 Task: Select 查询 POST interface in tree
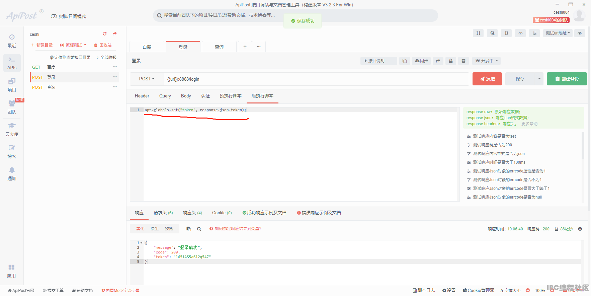click(x=74, y=87)
